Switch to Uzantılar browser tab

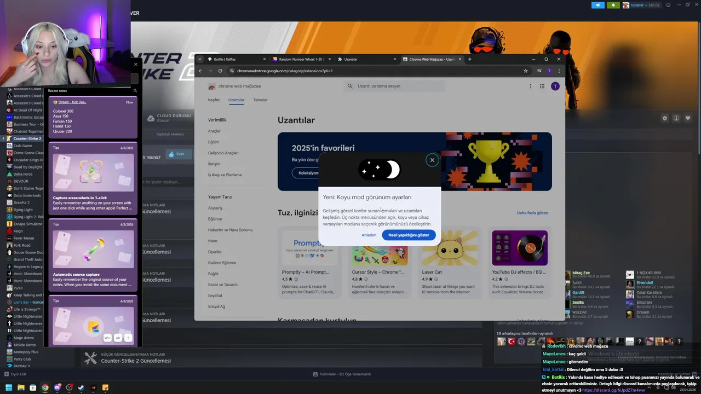[x=365, y=59]
